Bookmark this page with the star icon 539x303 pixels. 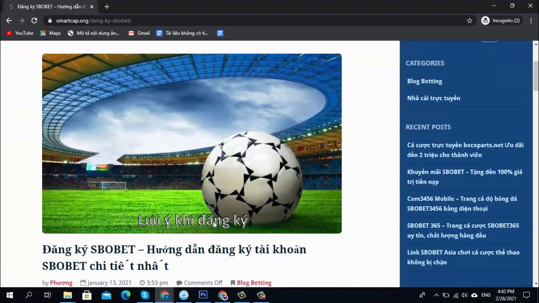[x=470, y=20]
